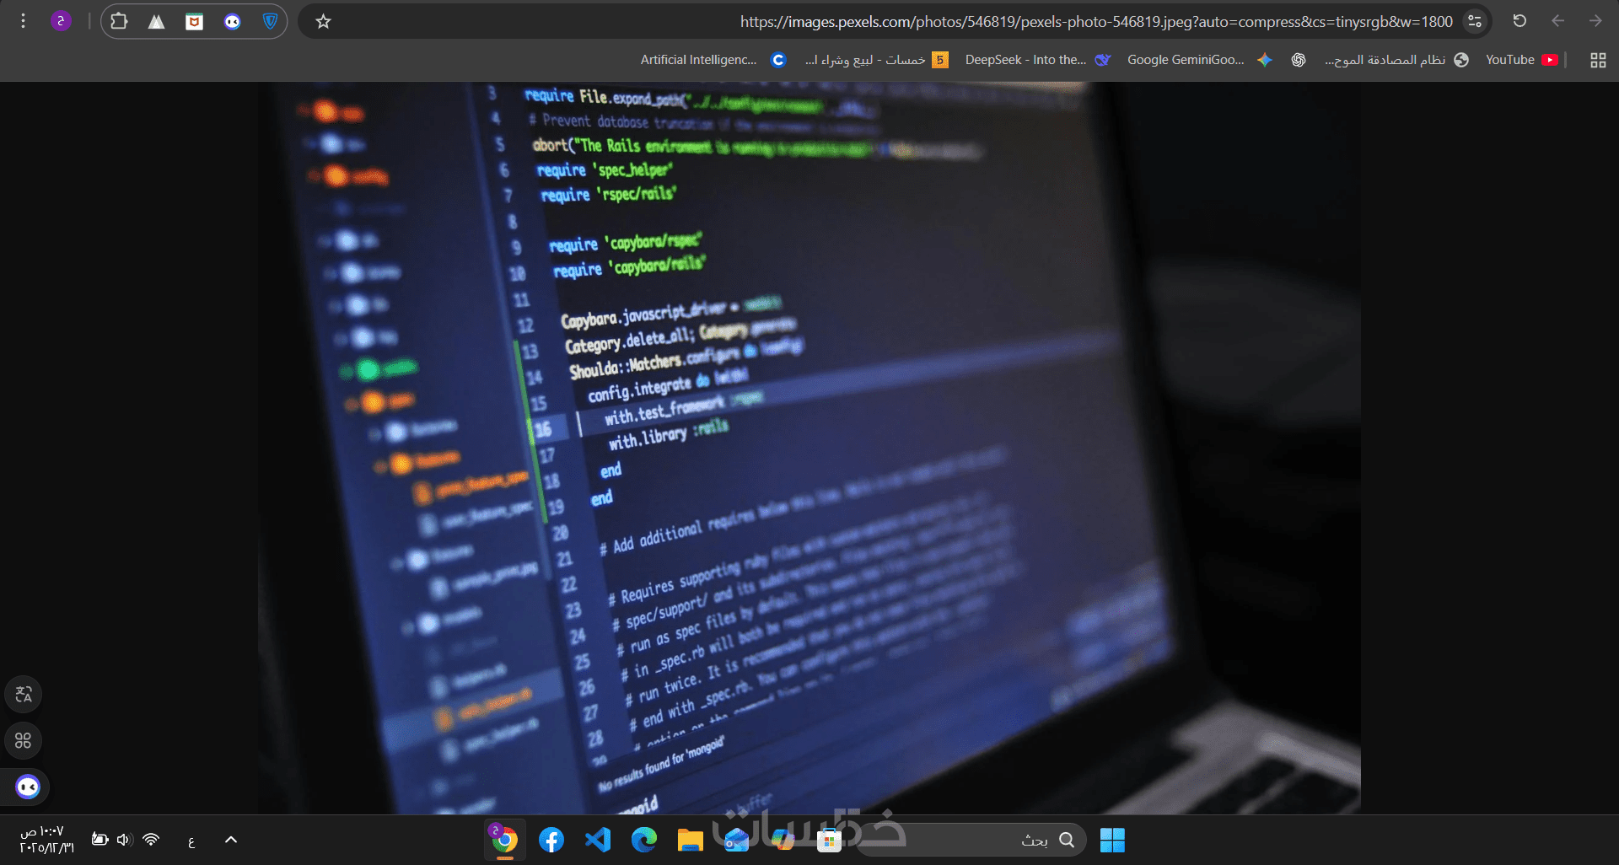
Task: Open the McAfee extension icon
Action: coord(195,21)
